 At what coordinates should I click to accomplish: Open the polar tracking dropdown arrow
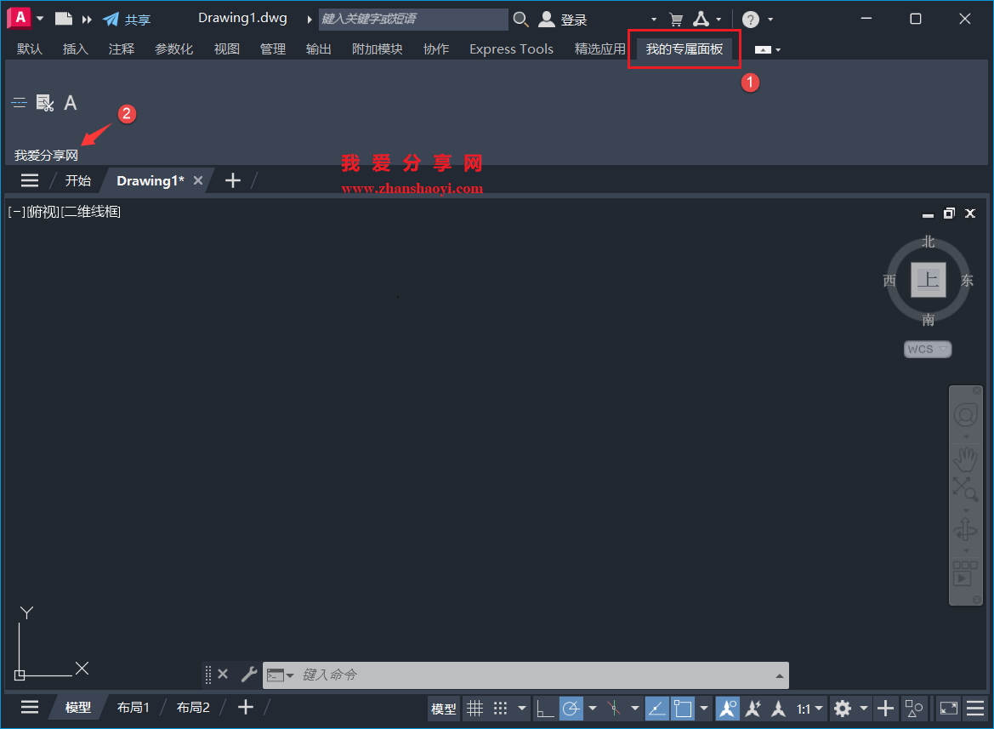click(593, 708)
